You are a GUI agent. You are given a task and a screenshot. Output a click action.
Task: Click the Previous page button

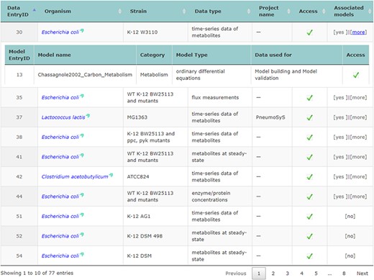click(x=236, y=274)
